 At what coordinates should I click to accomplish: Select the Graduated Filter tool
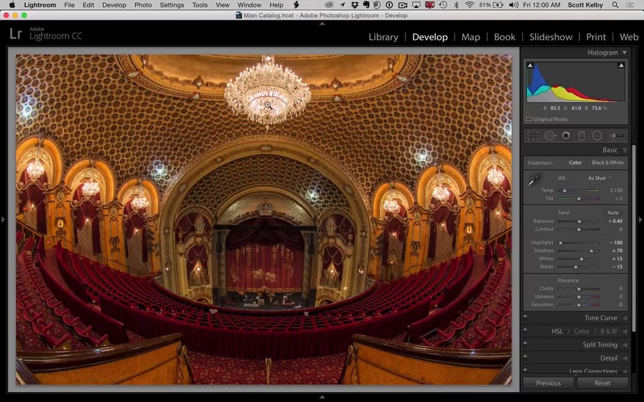(x=581, y=136)
